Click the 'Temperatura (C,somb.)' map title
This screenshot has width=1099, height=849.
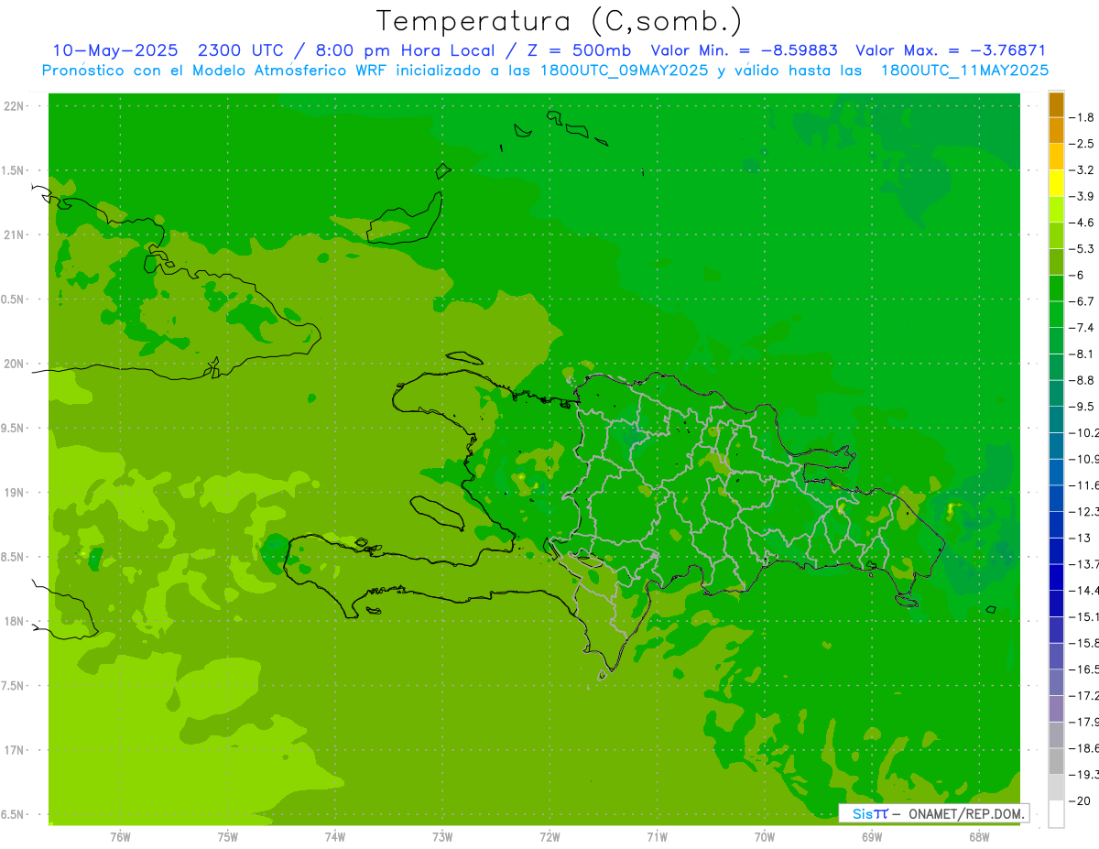pyautogui.click(x=560, y=22)
